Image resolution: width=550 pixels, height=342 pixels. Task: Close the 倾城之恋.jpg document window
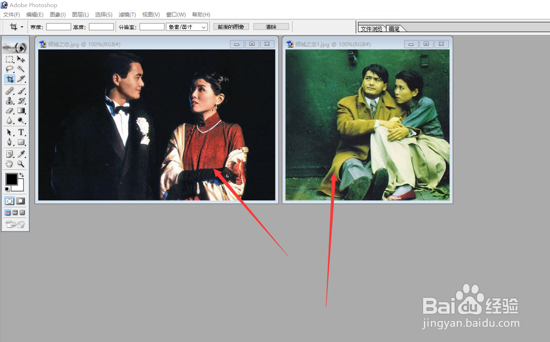[x=267, y=44]
